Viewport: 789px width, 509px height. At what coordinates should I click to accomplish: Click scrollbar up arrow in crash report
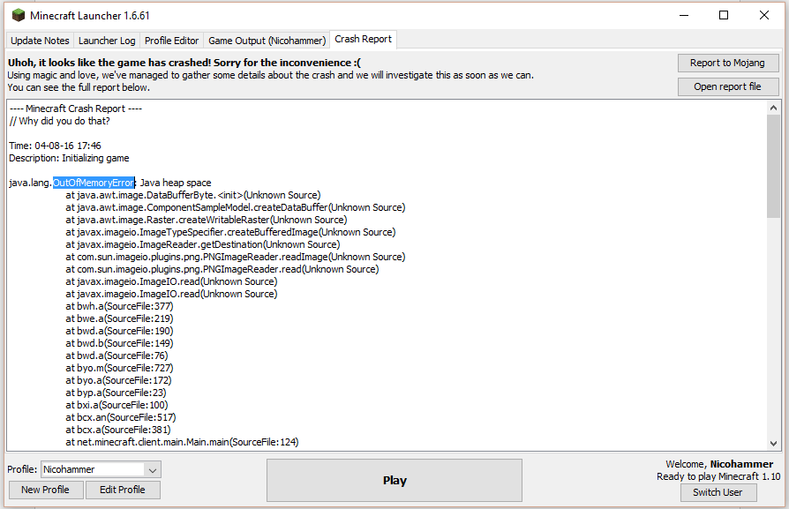tap(773, 108)
